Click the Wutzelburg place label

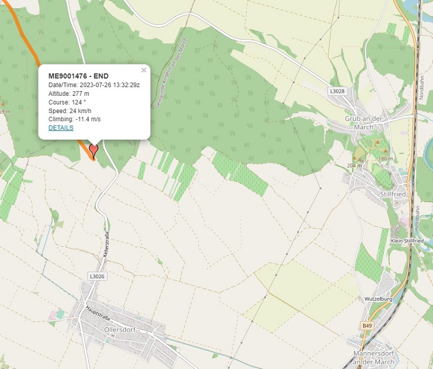(378, 299)
